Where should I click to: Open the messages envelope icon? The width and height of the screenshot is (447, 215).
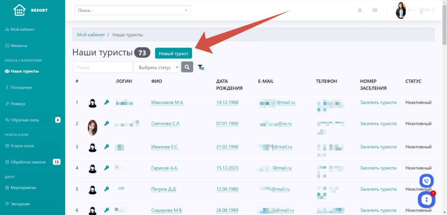point(375,10)
